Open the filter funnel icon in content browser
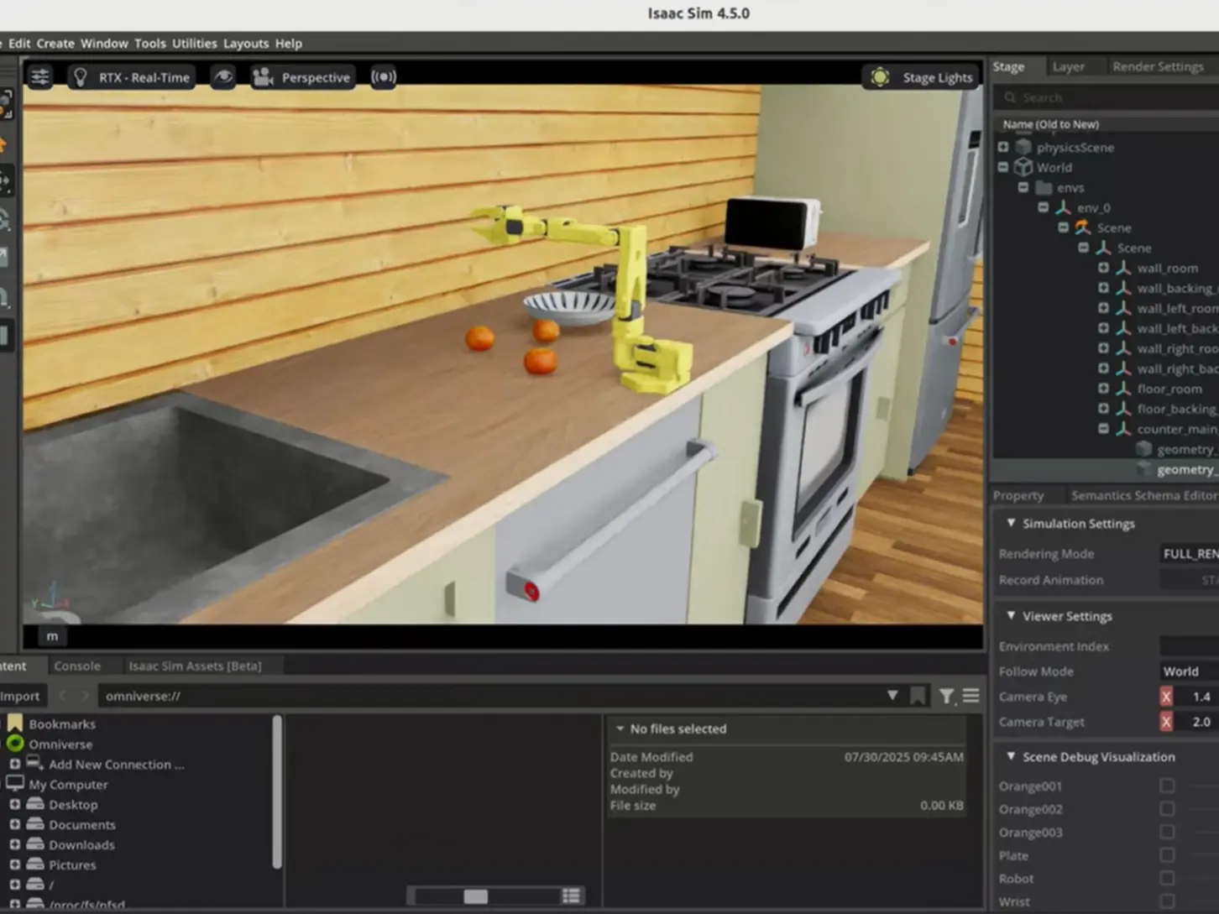Viewport: 1219px width, 914px height. click(946, 696)
